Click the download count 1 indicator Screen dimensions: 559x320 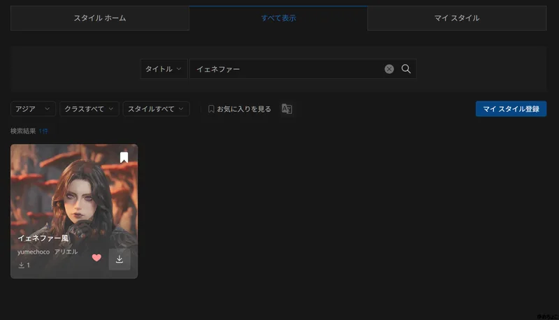24,265
